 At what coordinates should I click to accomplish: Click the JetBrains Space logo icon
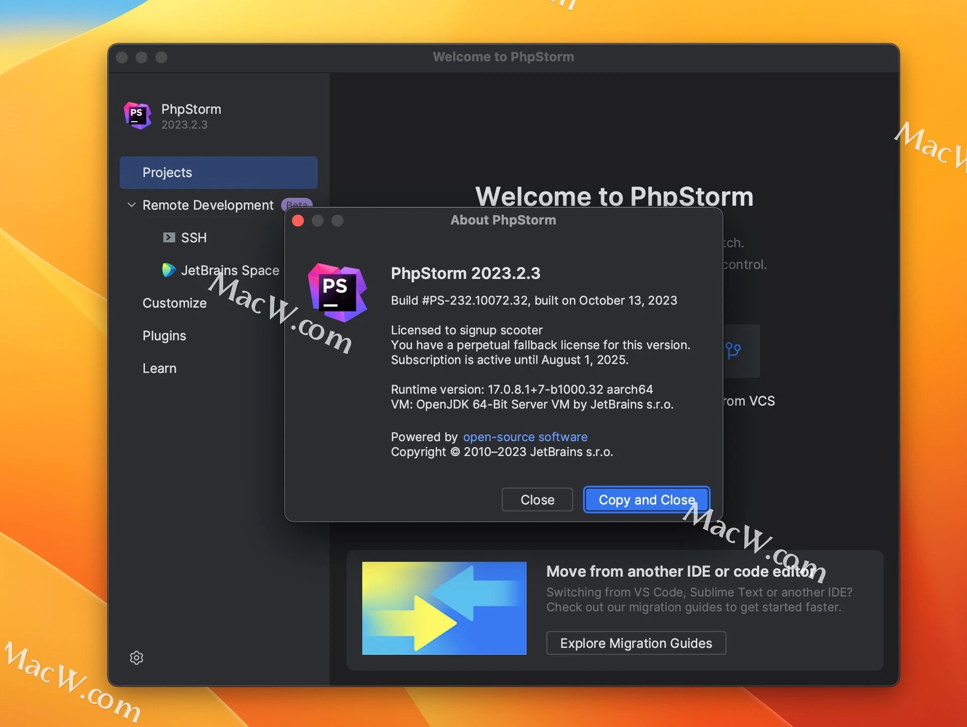click(169, 270)
